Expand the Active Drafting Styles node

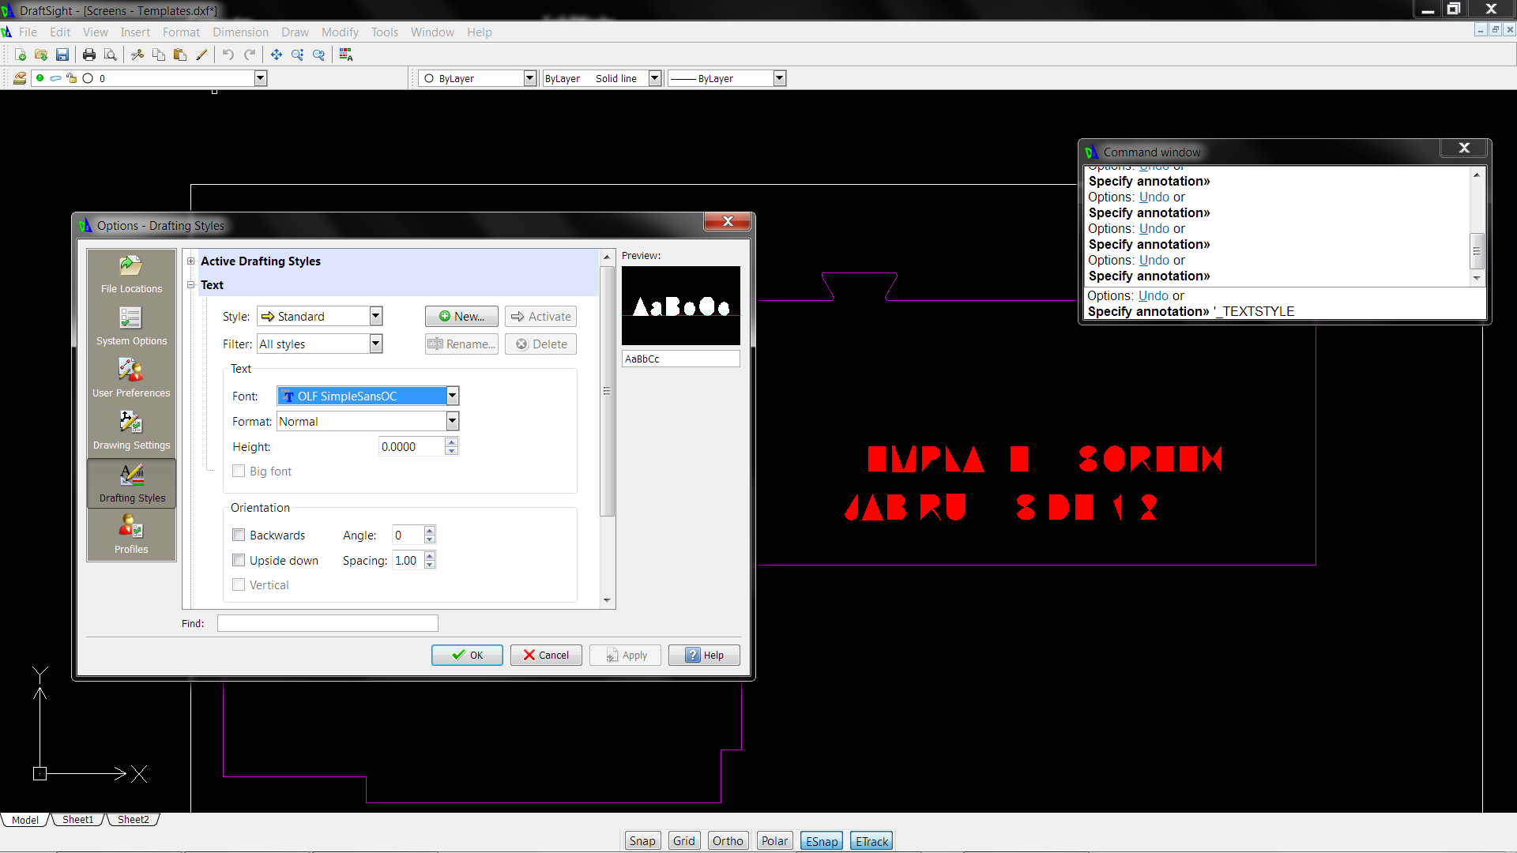(x=191, y=261)
